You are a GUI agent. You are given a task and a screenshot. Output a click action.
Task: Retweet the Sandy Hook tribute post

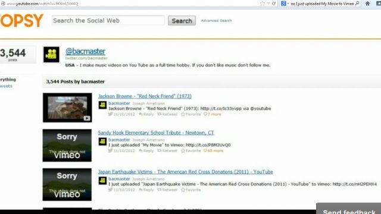pos(167,150)
